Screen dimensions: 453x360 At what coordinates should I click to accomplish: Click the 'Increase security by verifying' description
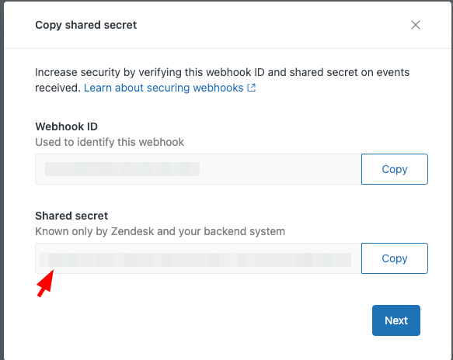tap(222, 72)
